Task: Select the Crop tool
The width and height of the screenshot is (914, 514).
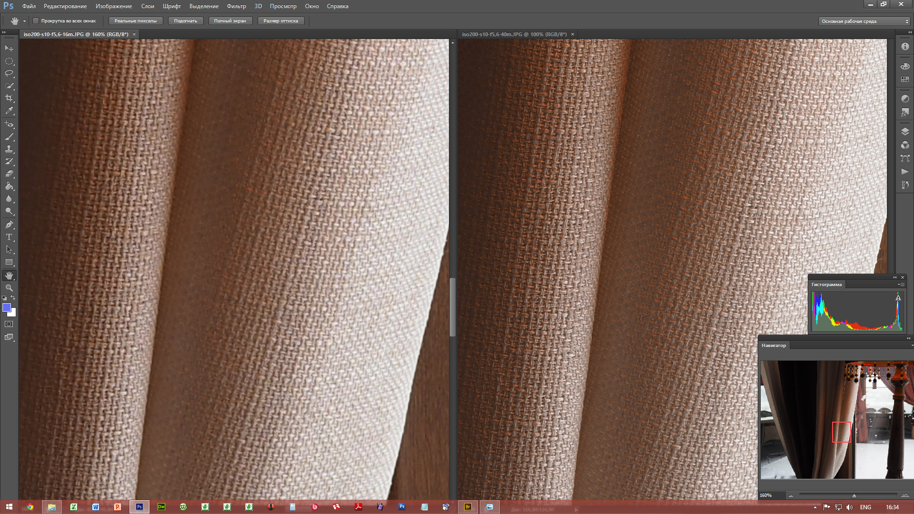Action: tap(9, 98)
